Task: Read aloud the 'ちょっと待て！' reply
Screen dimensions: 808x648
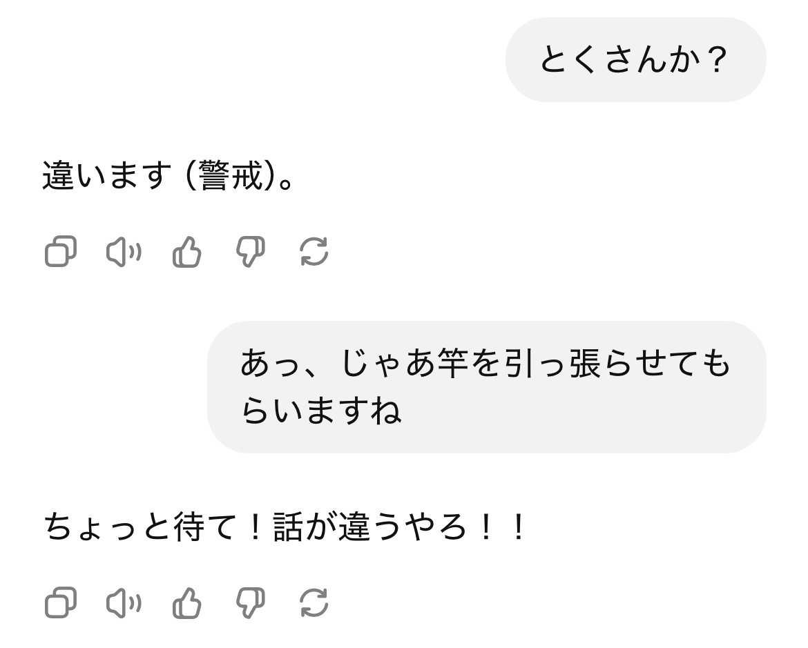Action: click(124, 604)
